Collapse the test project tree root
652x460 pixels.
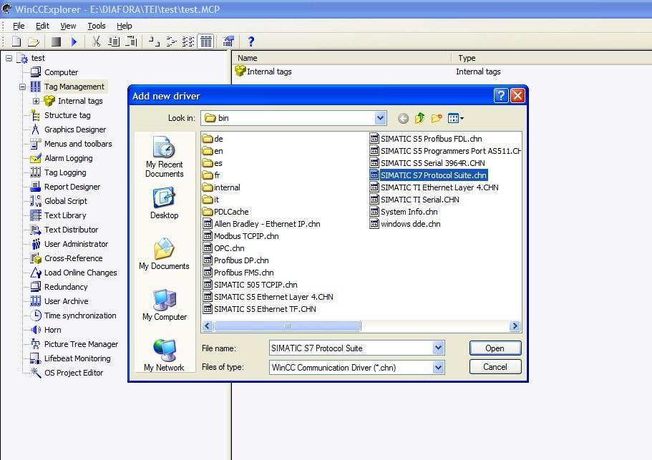point(9,58)
